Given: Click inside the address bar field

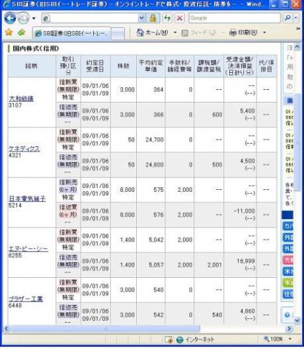Looking at the screenshot, I should (90, 18).
